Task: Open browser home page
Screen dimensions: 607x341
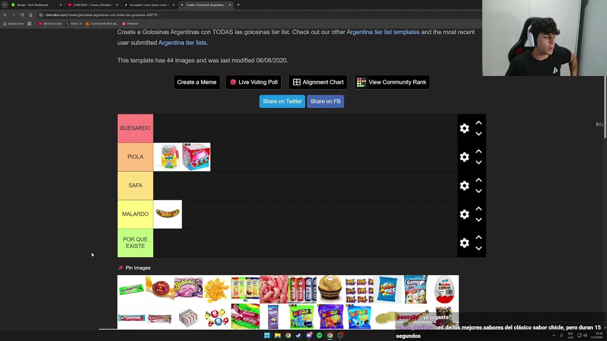Action: click(x=31, y=15)
